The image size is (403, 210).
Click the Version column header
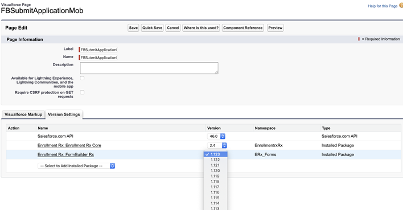(x=214, y=128)
